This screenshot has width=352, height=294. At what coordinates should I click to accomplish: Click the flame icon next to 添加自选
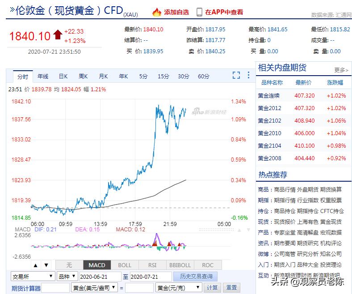(x=157, y=12)
